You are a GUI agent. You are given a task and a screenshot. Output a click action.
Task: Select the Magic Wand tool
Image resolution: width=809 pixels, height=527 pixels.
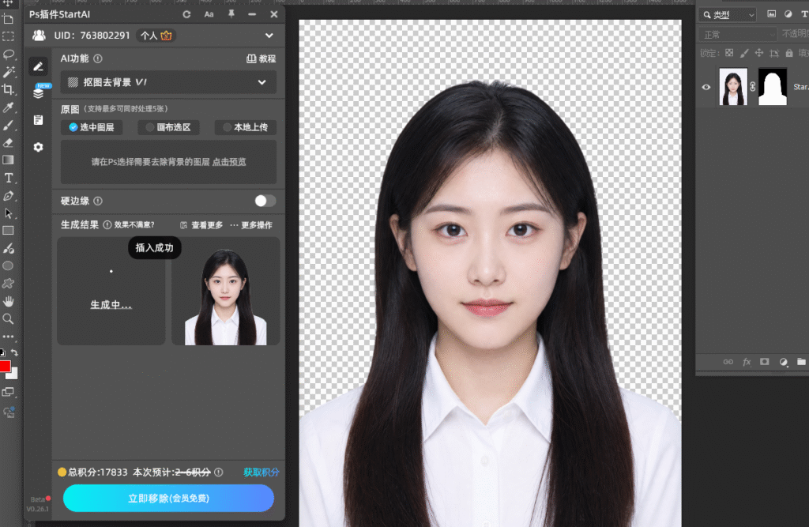[8, 72]
